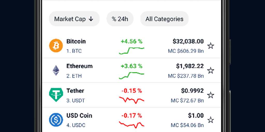Click Bitcoin price $32,038.00

coord(188,41)
